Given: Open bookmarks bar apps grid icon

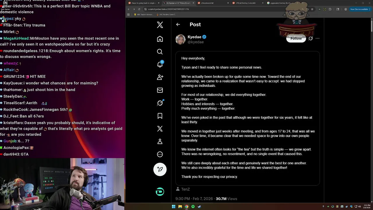Looking at the screenshot, I should click(x=129, y=14).
